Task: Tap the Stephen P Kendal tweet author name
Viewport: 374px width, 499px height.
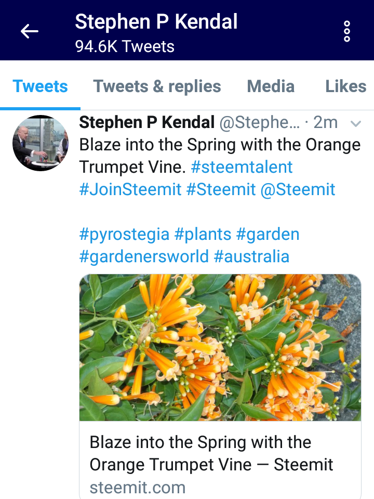Action: click(147, 122)
